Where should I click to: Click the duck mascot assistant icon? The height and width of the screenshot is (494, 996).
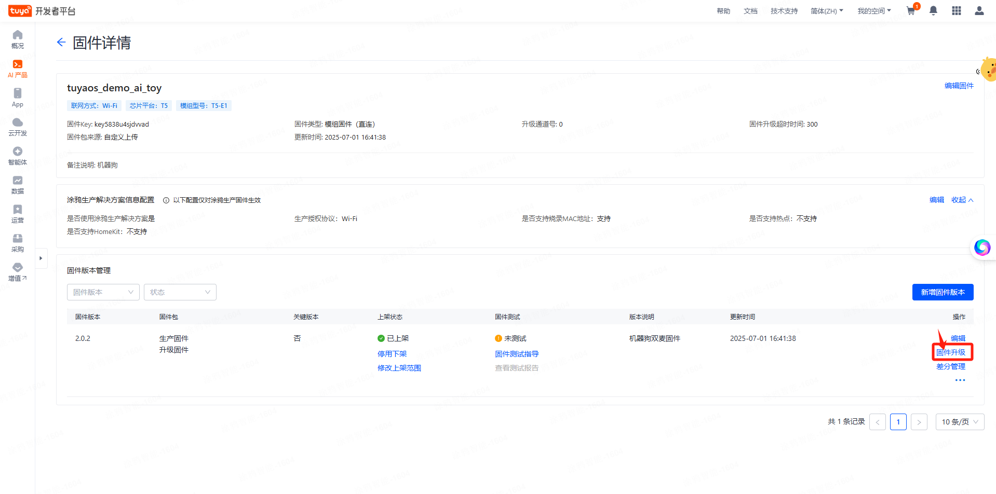click(987, 70)
